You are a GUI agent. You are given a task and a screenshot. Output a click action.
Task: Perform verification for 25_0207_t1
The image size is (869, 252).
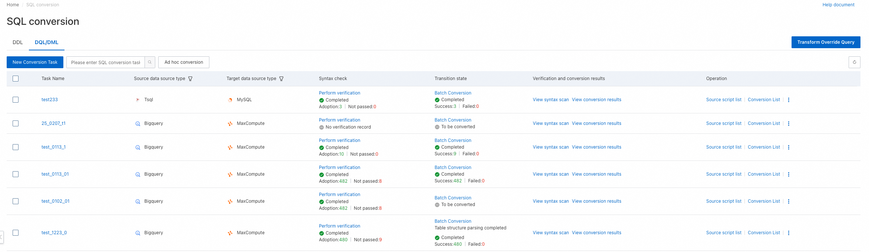click(x=339, y=120)
